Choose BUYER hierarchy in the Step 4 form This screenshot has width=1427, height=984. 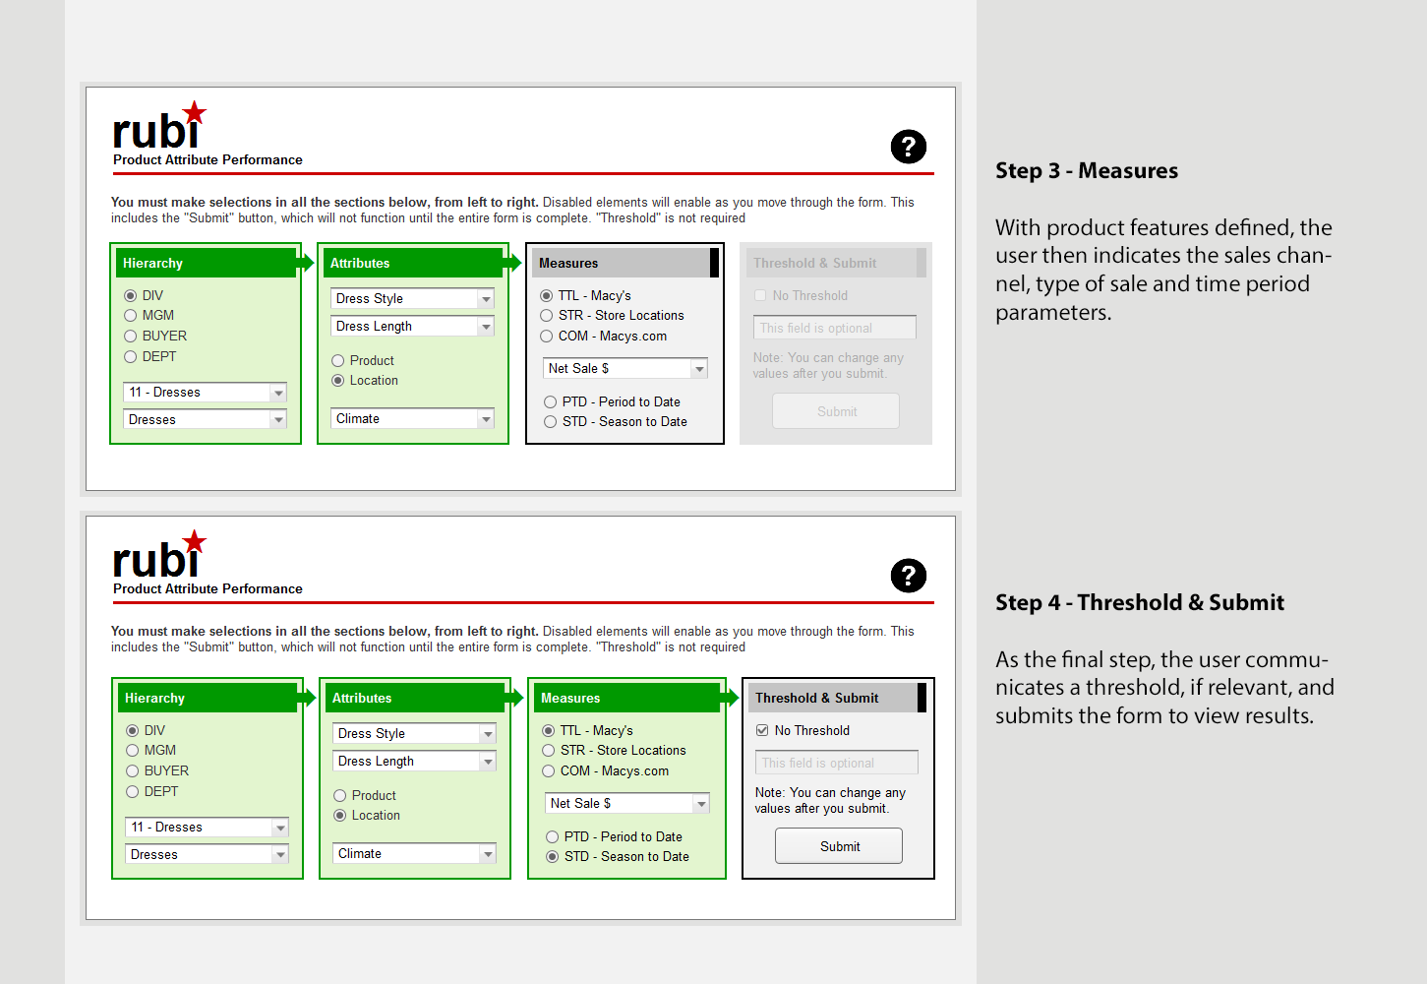coord(132,770)
